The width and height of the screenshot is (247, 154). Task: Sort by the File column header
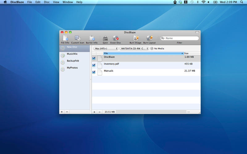[x=144, y=53]
